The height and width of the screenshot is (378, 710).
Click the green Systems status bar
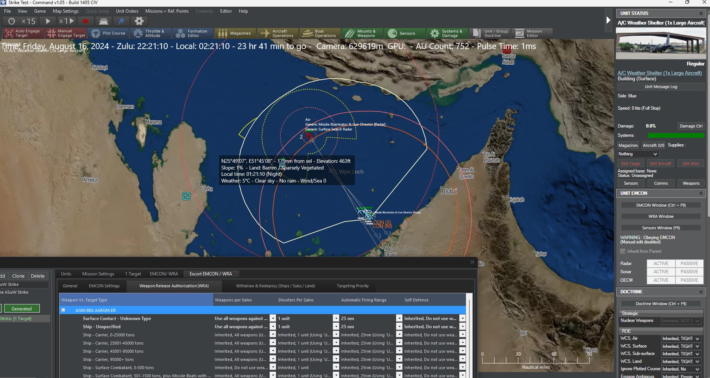coord(676,136)
